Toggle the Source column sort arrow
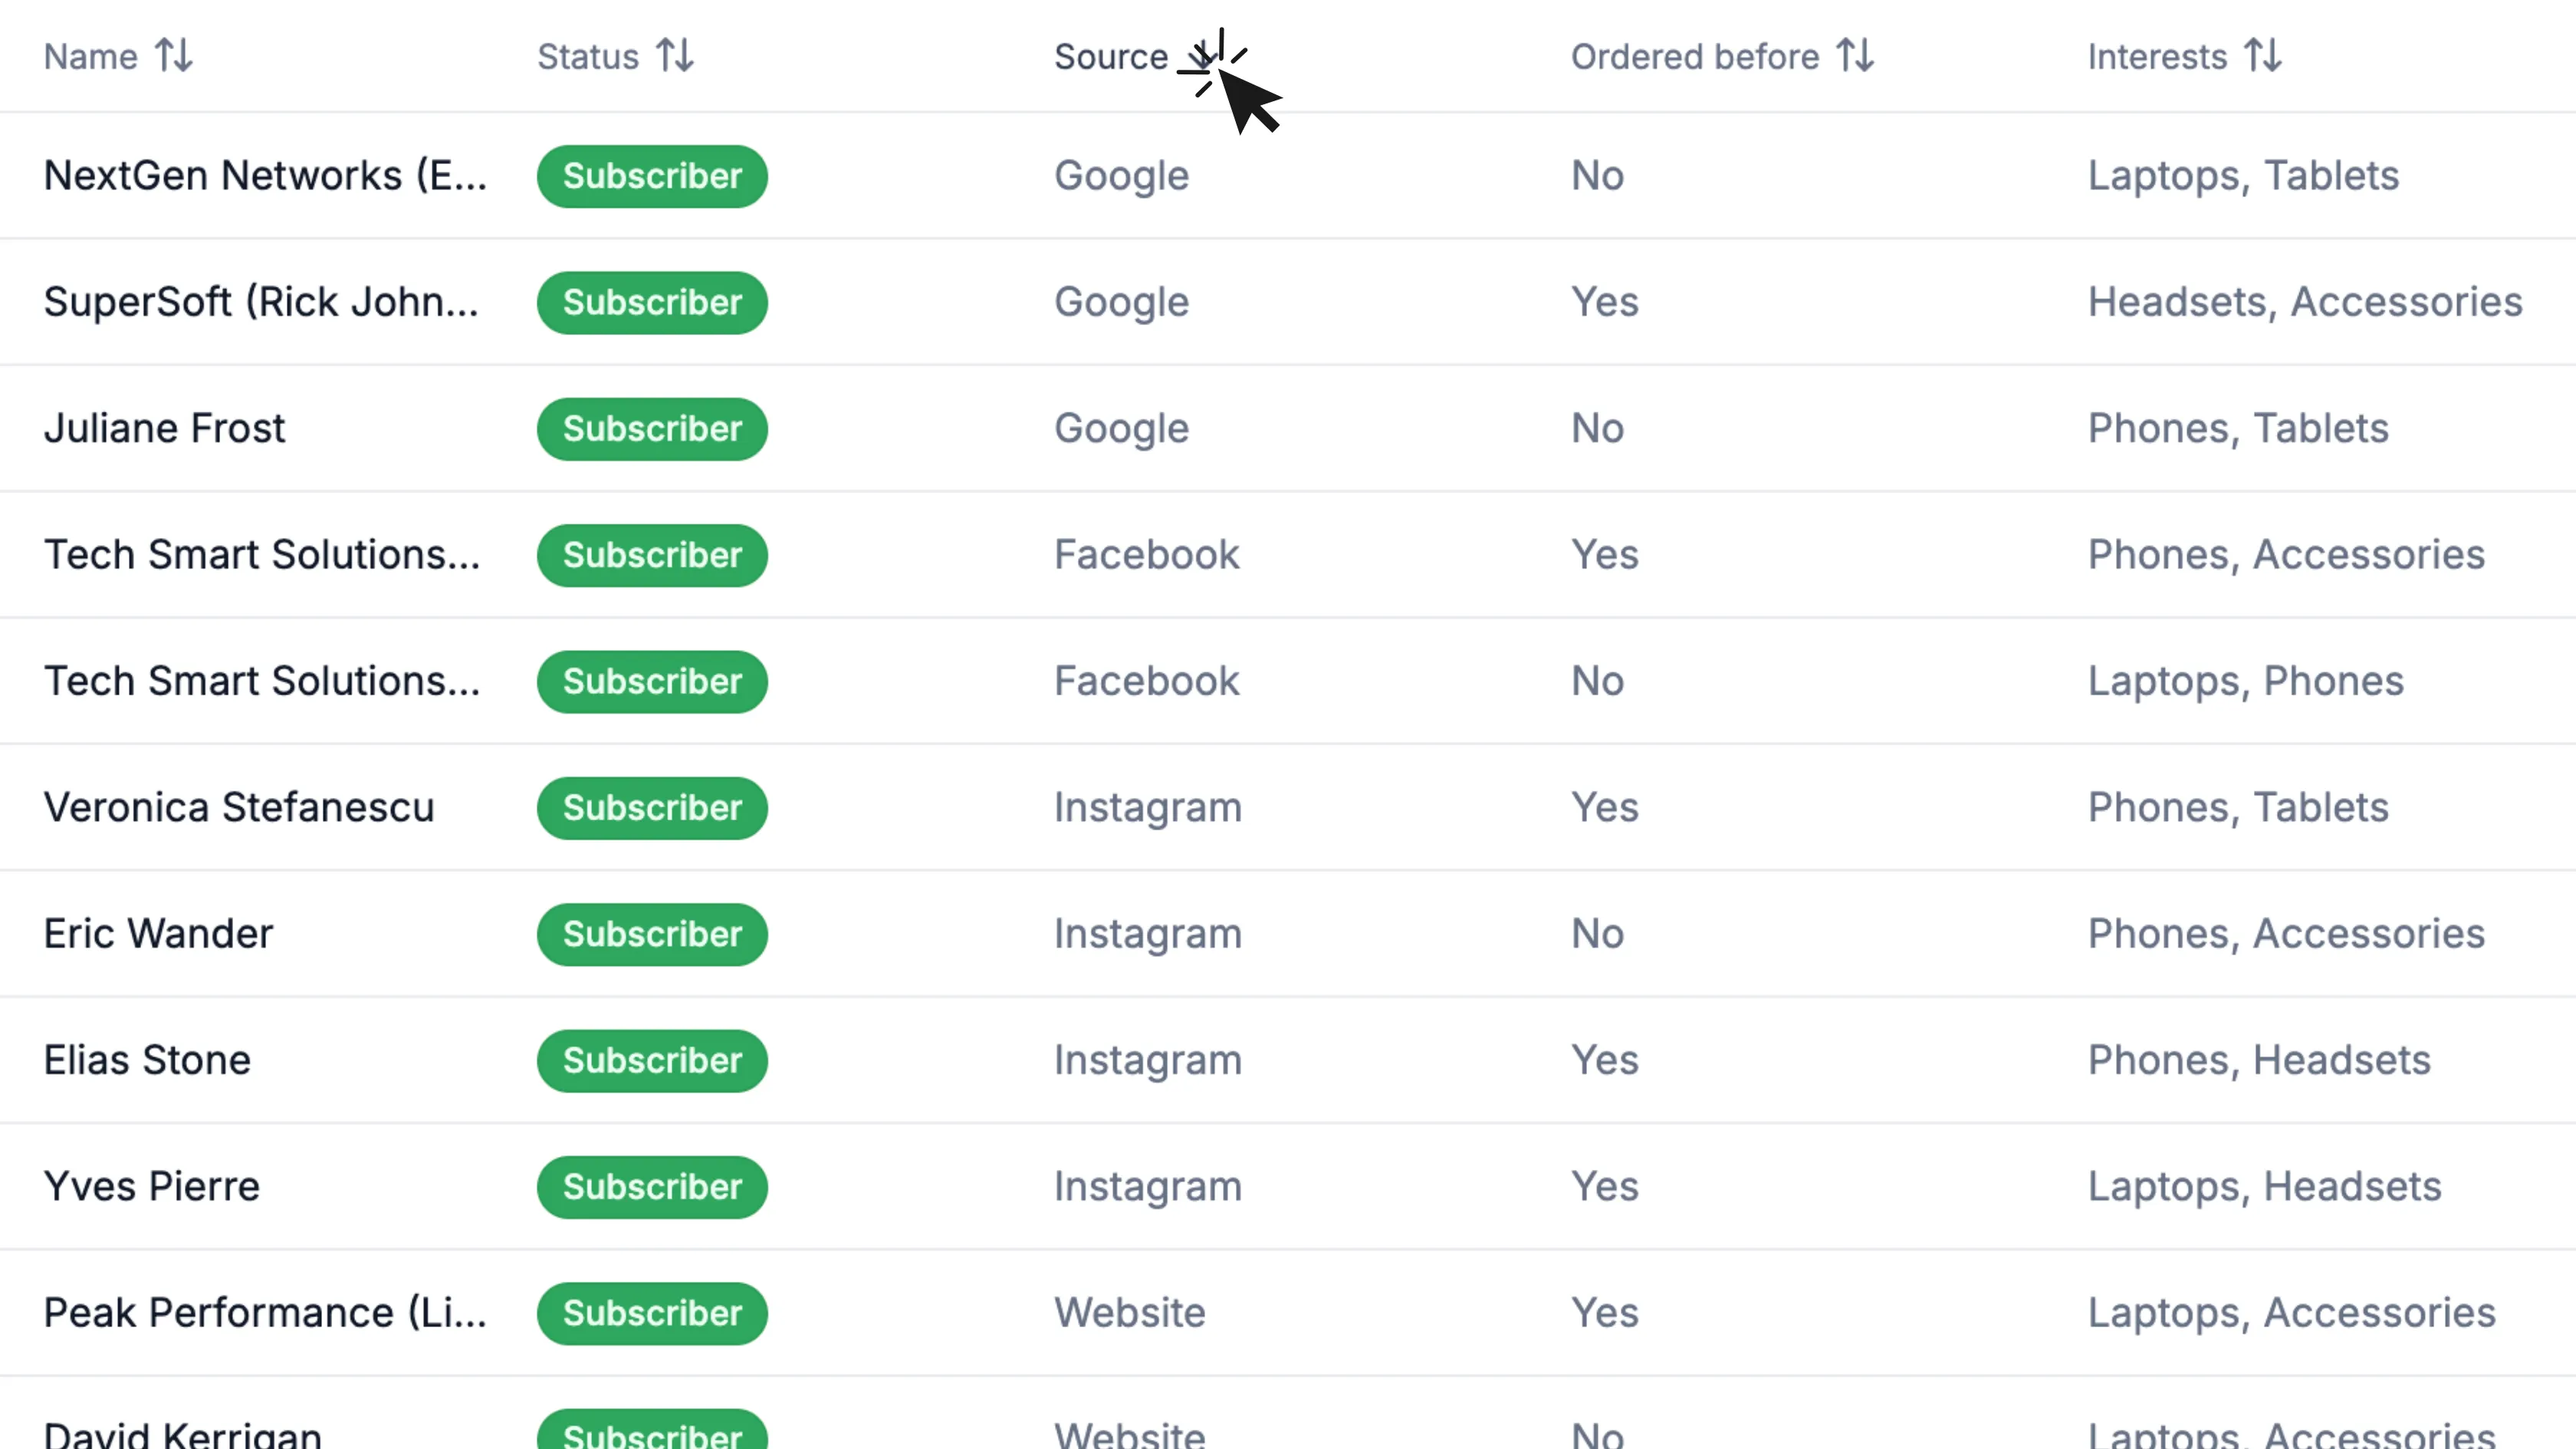The image size is (2576, 1449). click(x=1202, y=56)
